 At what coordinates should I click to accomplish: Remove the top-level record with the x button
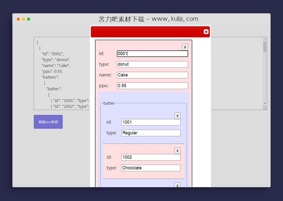pos(185,47)
